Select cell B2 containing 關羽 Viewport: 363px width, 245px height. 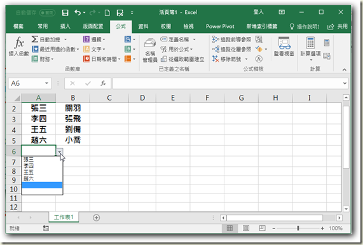point(73,108)
